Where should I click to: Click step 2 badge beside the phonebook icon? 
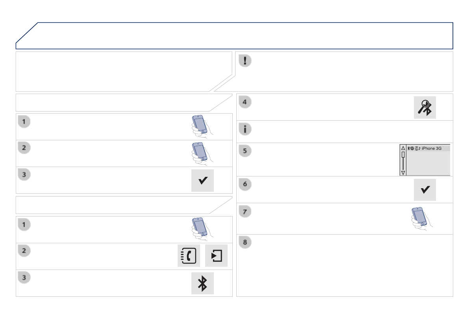24,250
